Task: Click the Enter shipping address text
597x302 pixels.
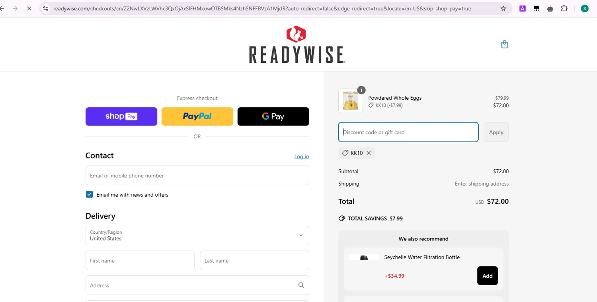Action: (x=482, y=184)
